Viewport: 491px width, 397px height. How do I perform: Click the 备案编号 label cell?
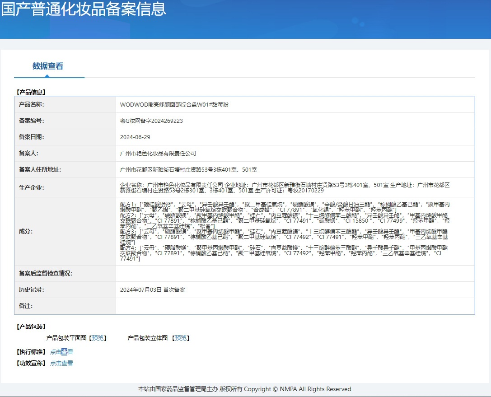coord(65,121)
